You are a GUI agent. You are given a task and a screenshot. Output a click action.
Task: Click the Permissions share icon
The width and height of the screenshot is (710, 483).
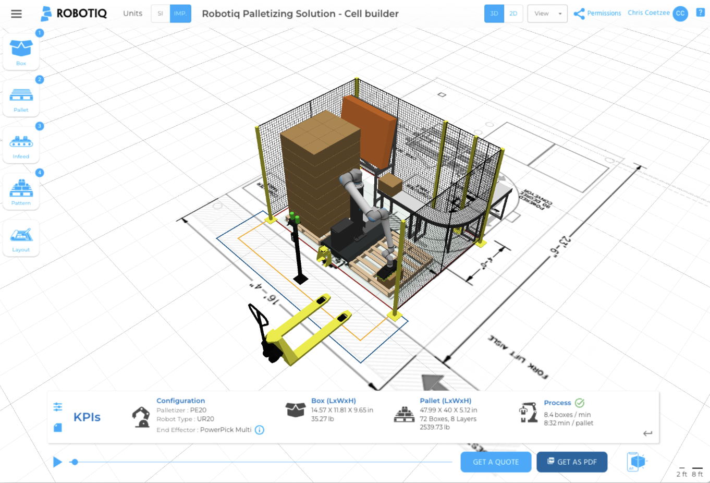(579, 14)
